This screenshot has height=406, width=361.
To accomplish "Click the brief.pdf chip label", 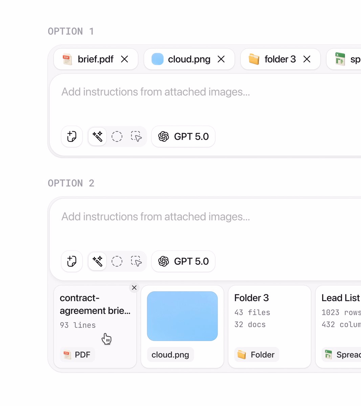I will pos(96,59).
